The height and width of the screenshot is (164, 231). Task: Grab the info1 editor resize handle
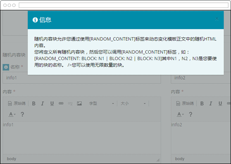tap(158, 160)
